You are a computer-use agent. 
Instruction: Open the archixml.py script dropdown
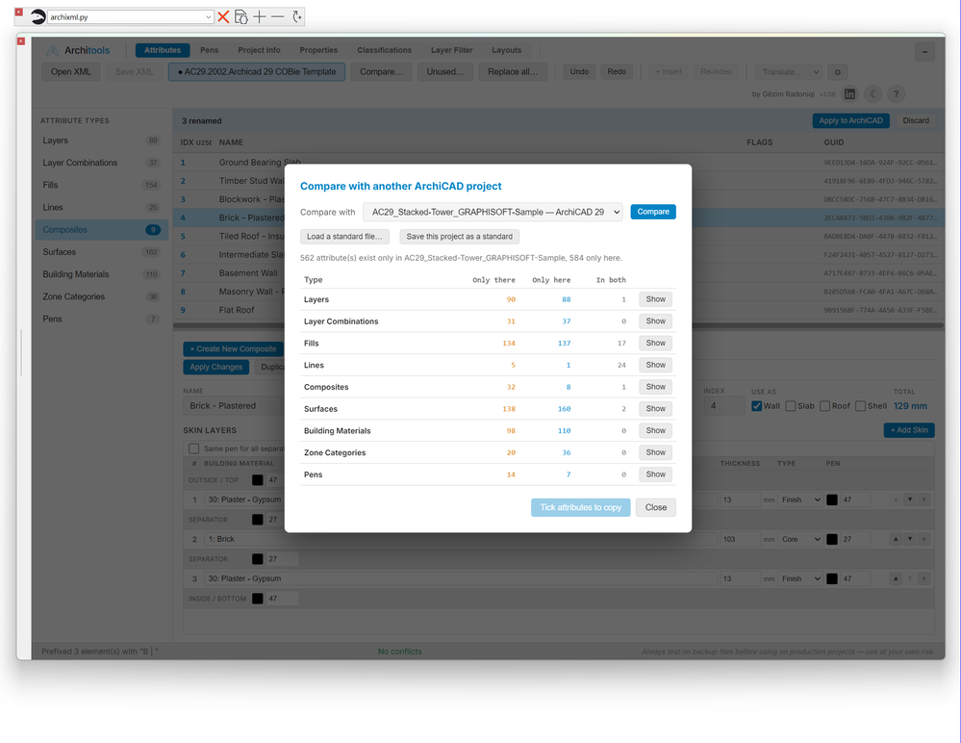131,17
